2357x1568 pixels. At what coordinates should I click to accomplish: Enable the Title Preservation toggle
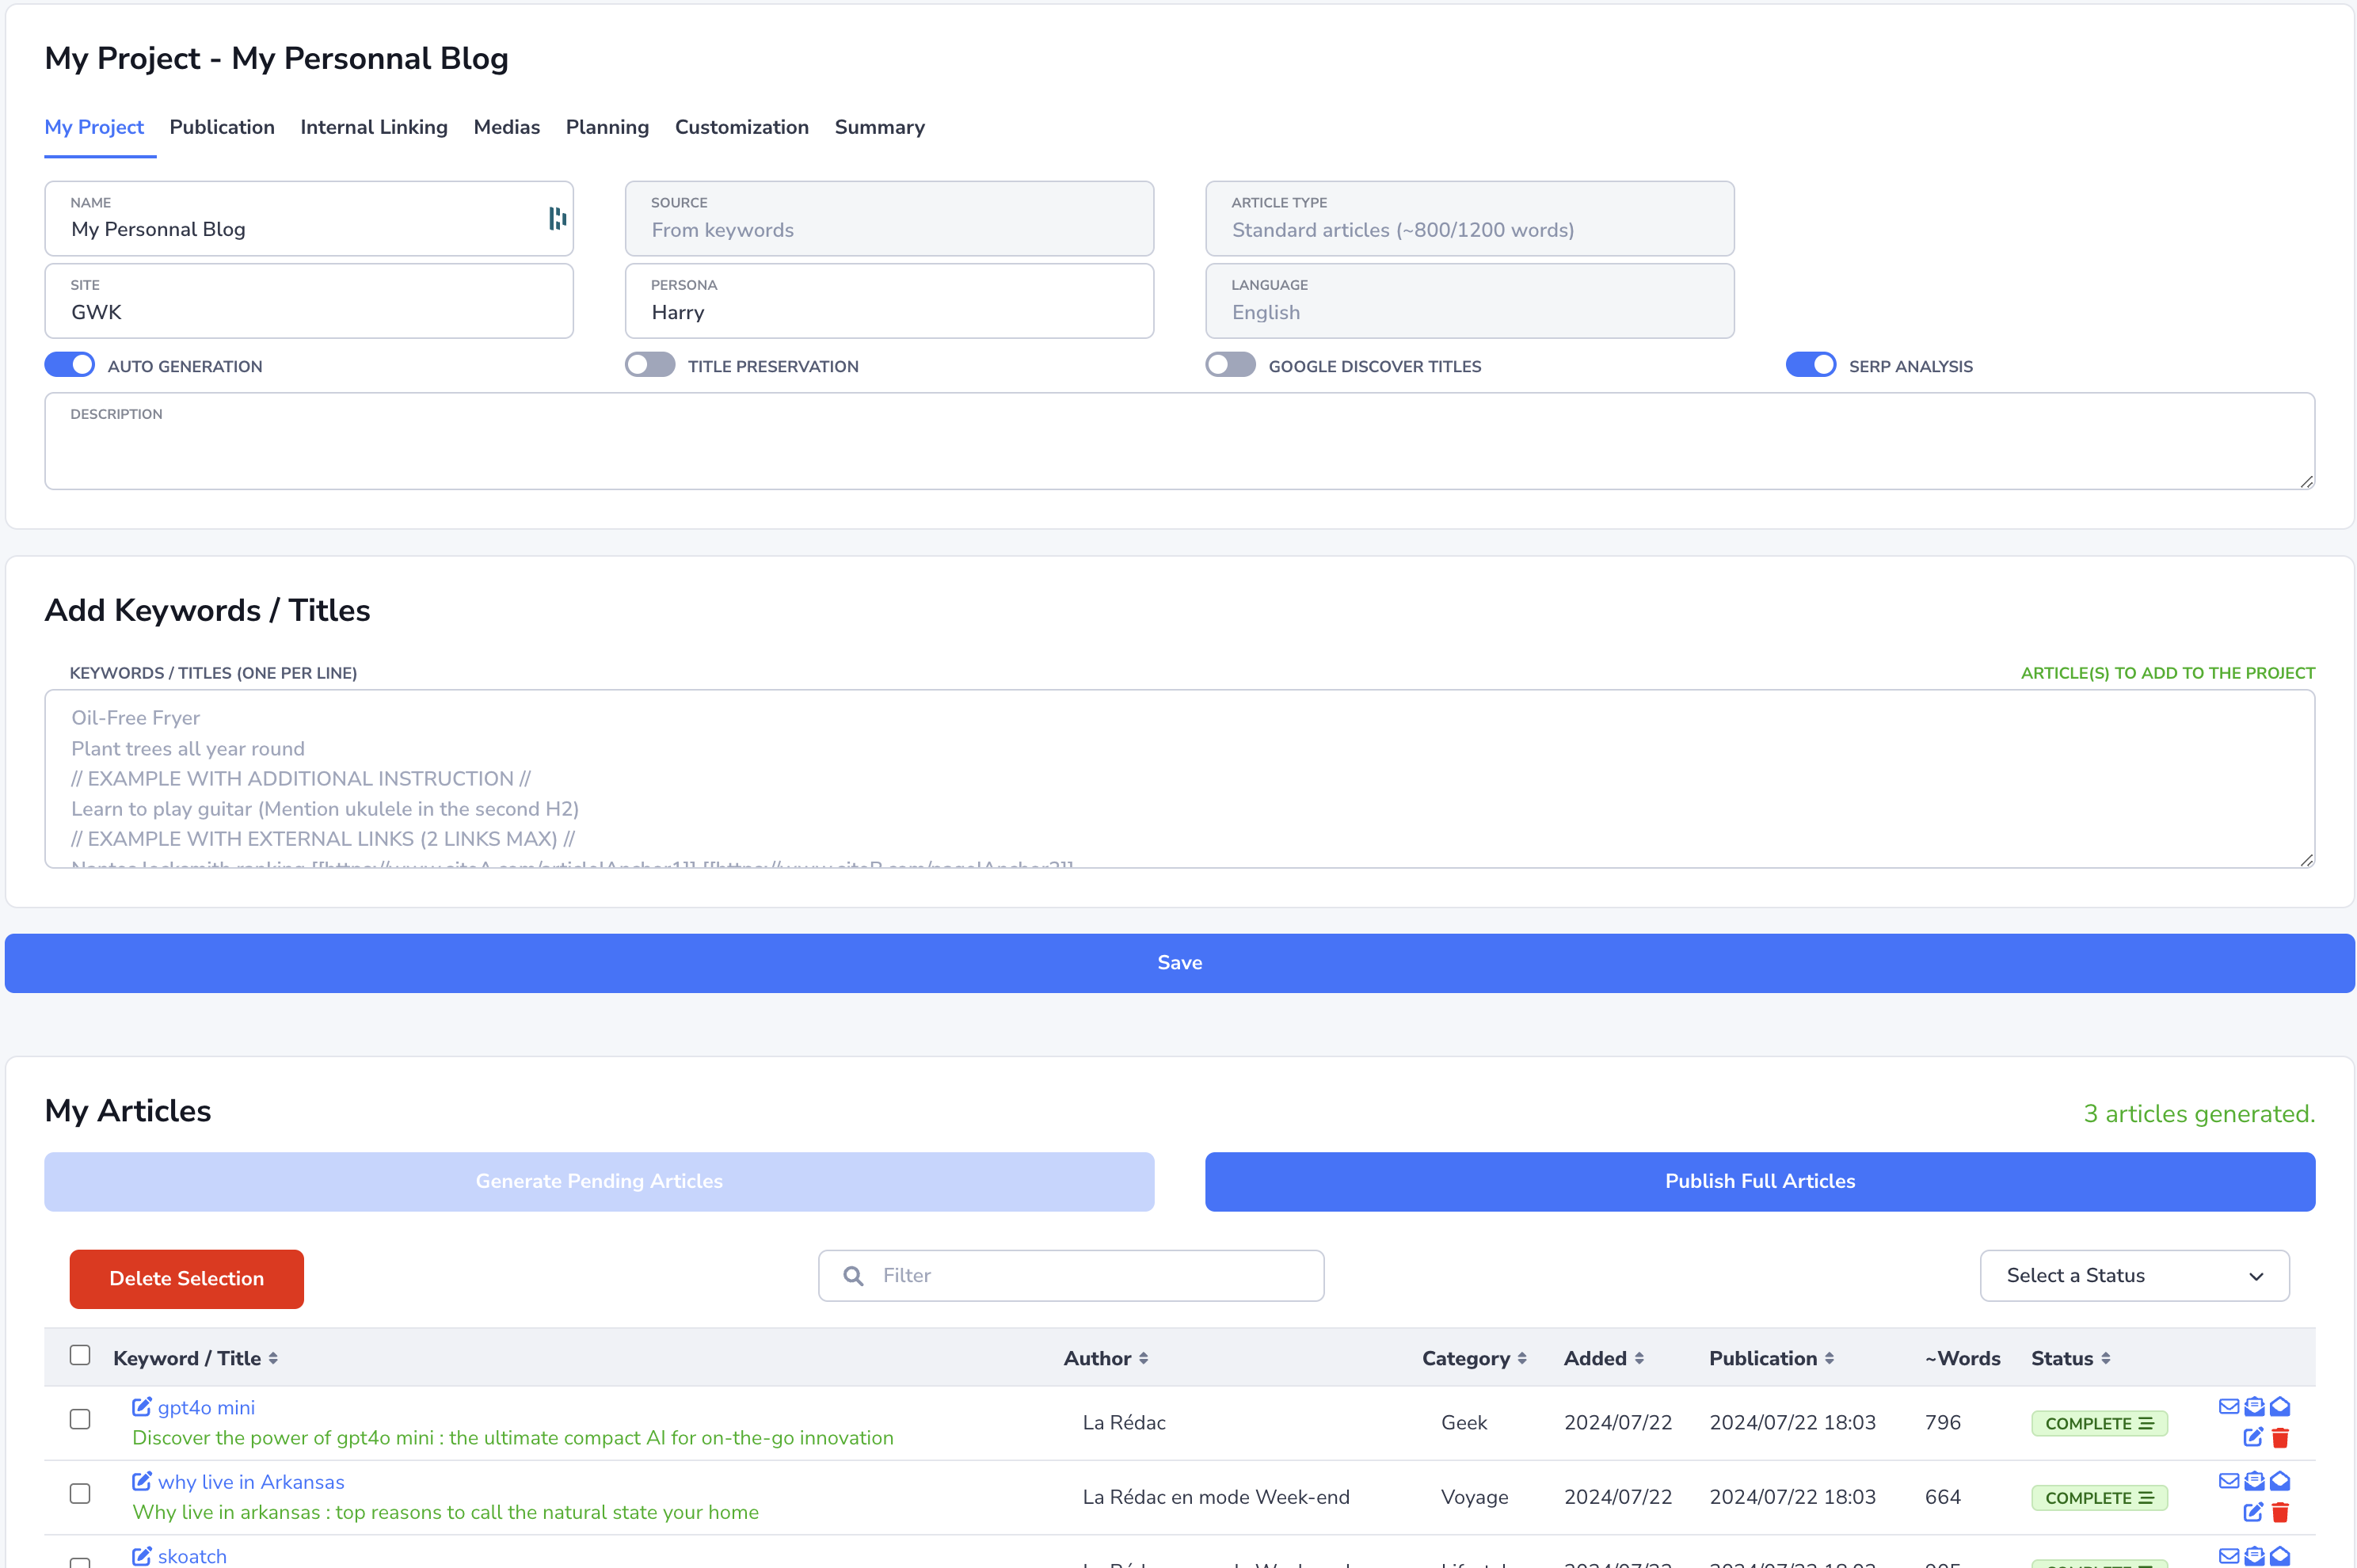point(650,365)
